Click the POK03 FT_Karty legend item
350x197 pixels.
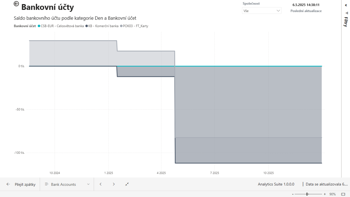(134, 26)
